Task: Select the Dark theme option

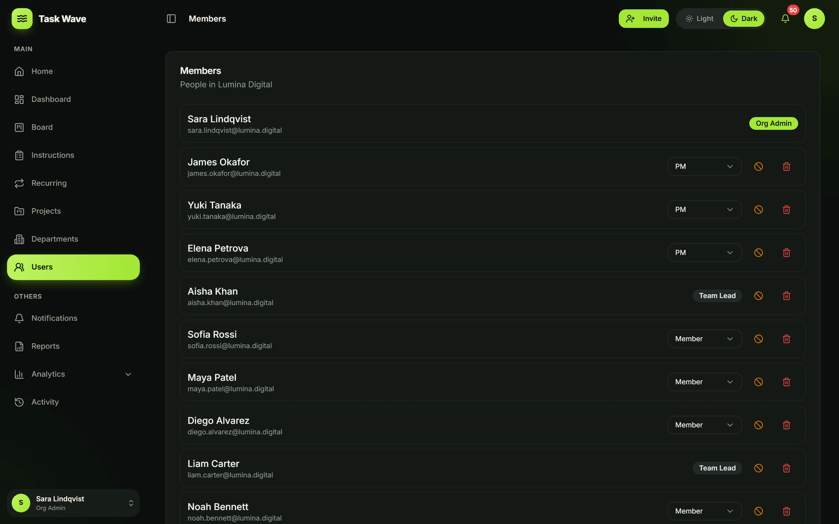Action: [x=743, y=19]
